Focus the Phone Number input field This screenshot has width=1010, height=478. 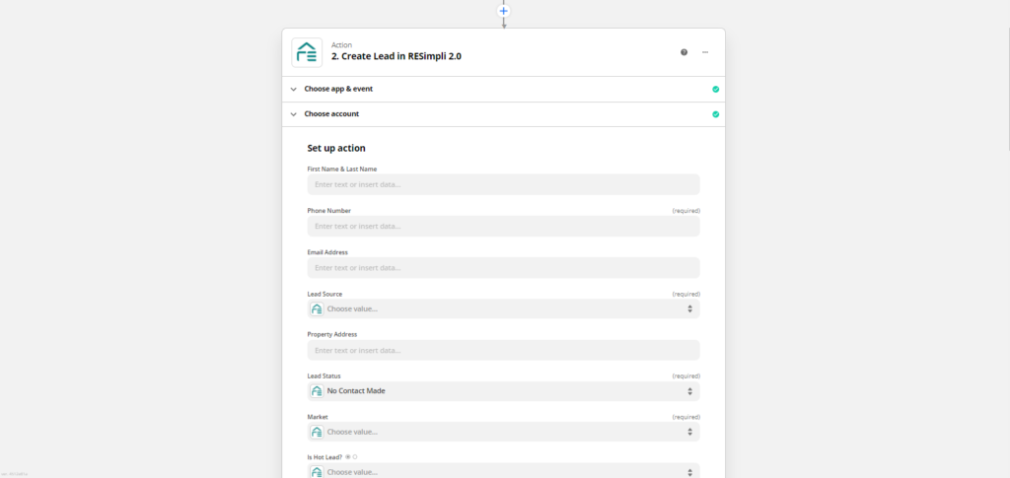click(504, 227)
